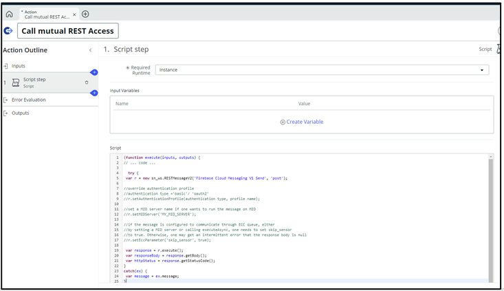Collapse the Action Outline panel chevron
This screenshot has width=504, height=291.
(91, 50)
